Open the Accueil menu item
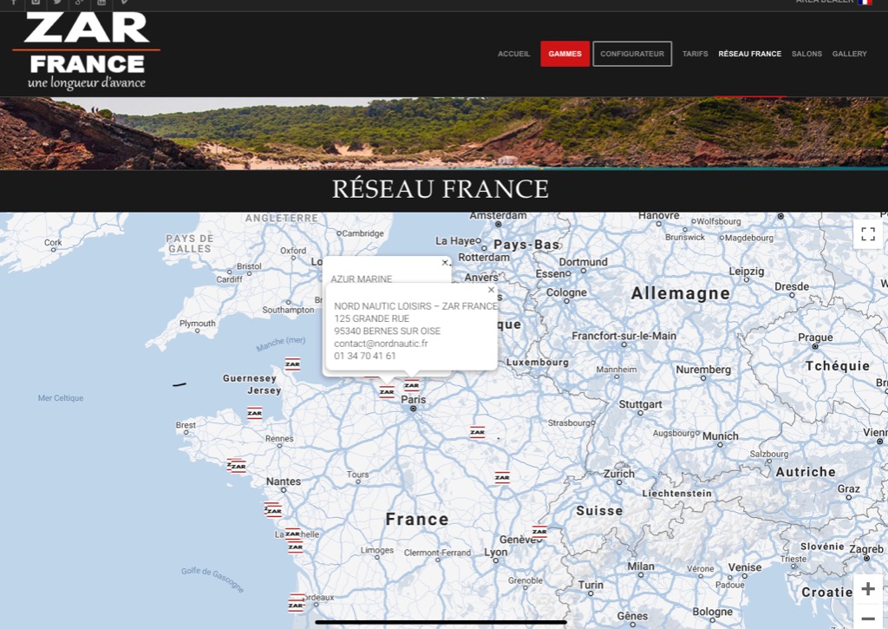 [513, 54]
